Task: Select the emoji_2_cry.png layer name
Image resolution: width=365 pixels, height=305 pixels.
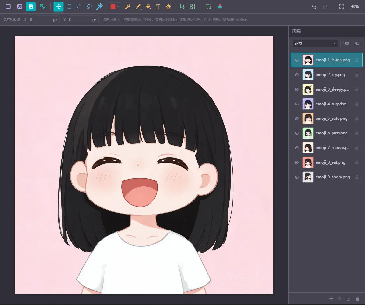Action: [330, 75]
